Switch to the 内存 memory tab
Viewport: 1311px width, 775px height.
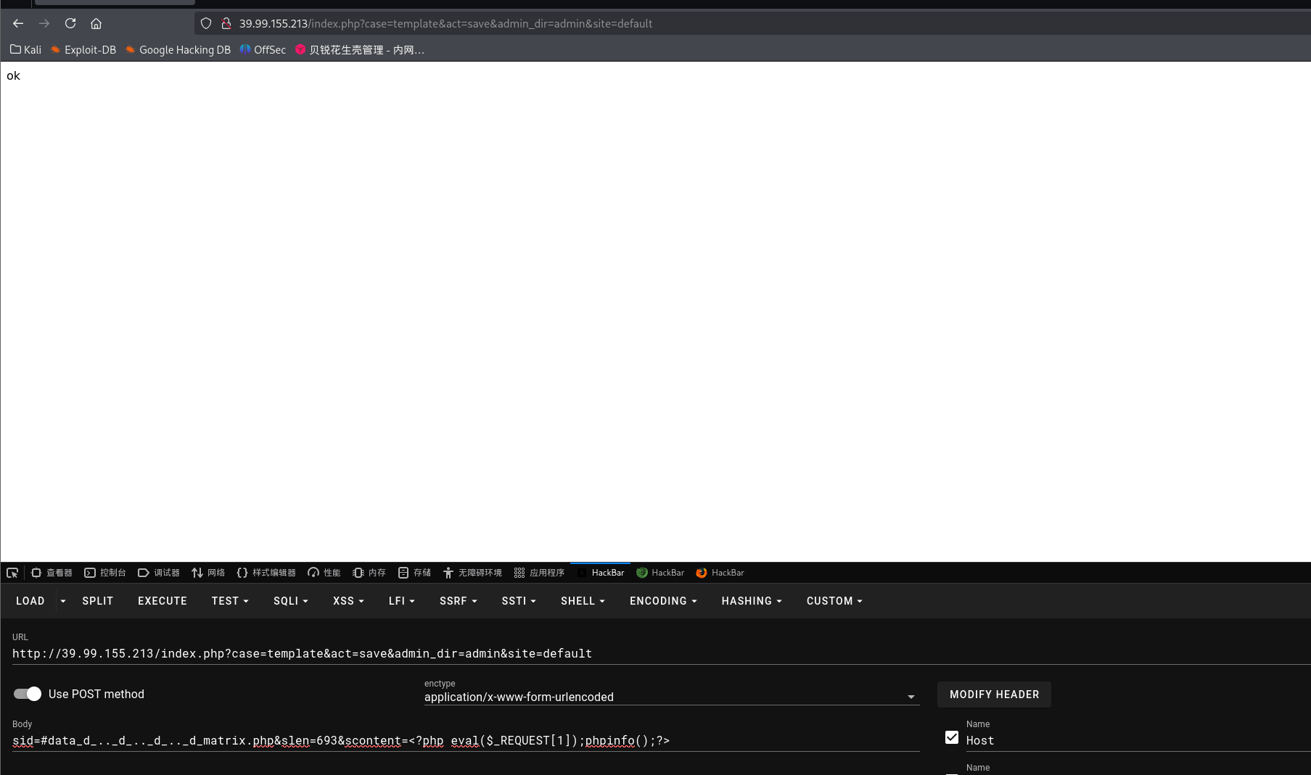(x=369, y=573)
